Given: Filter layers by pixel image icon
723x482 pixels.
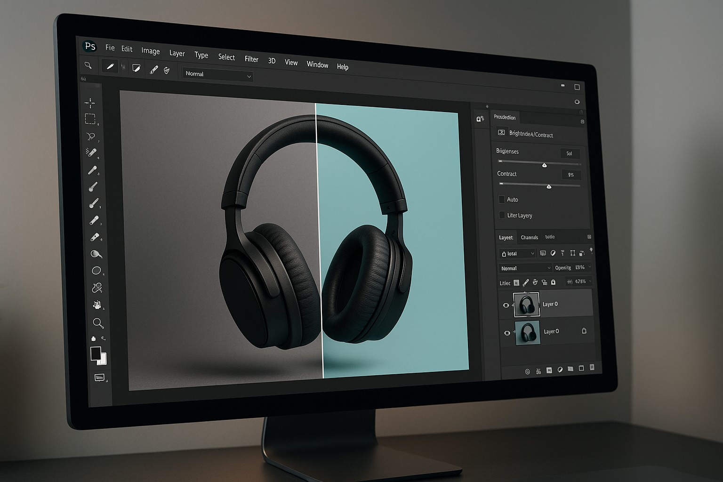Looking at the screenshot, I should click(543, 253).
